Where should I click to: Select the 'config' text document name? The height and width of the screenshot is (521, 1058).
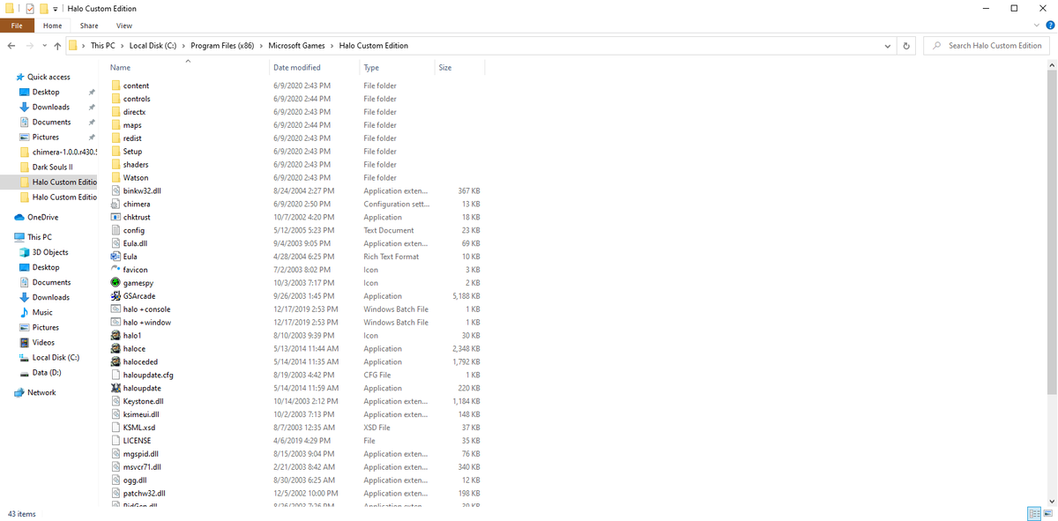coord(134,230)
